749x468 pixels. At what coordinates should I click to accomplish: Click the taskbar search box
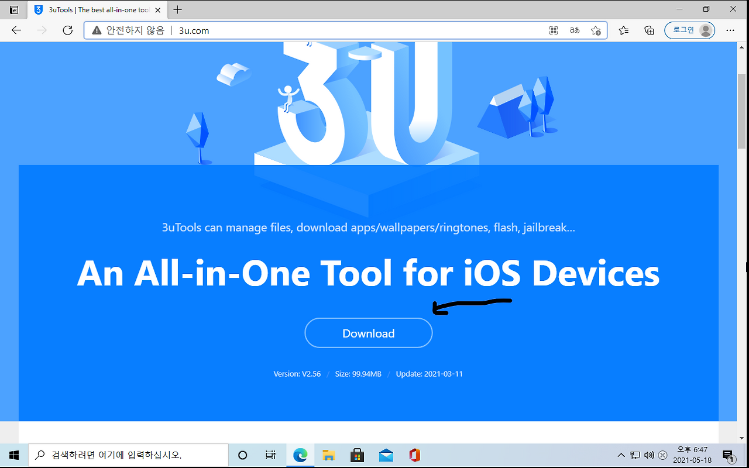(x=128, y=455)
